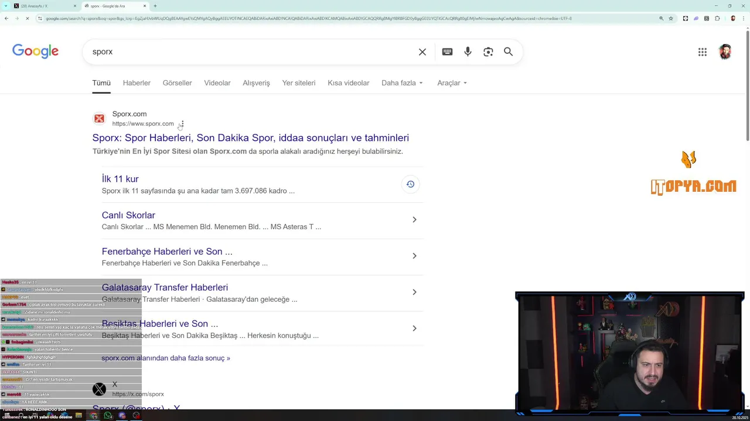750x421 pixels.
Task: Open the Canlı Skorlar sitelink
Action: 128,215
